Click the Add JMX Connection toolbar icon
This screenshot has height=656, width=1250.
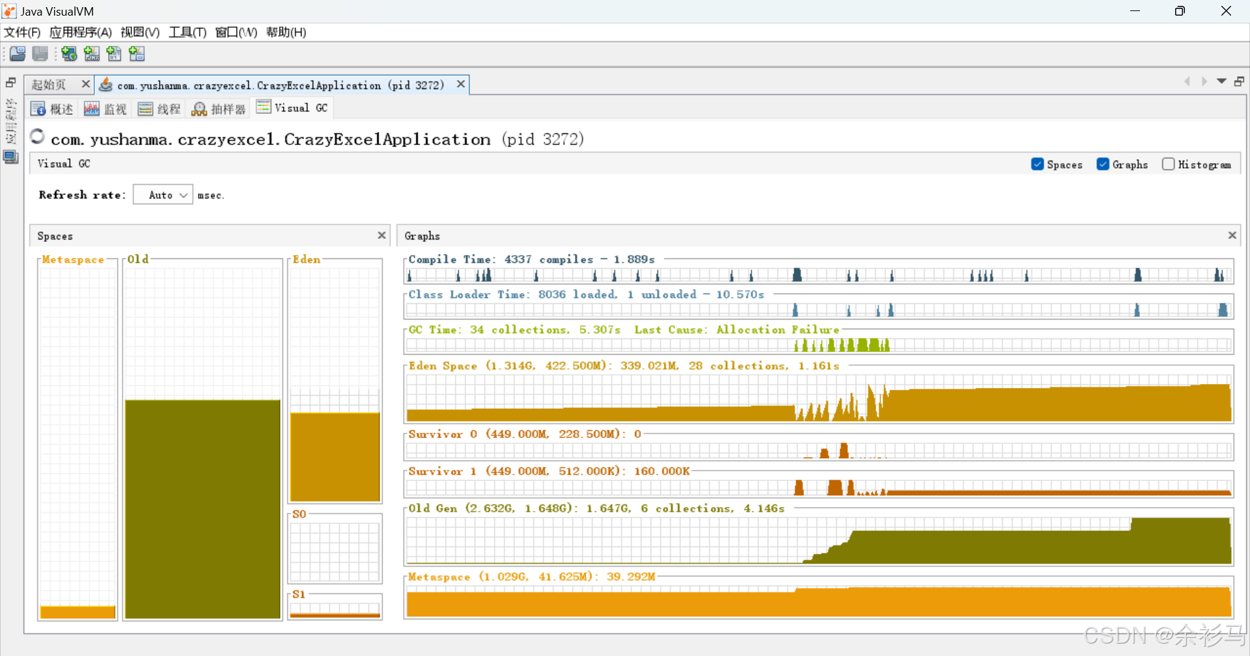tap(92, 54)
